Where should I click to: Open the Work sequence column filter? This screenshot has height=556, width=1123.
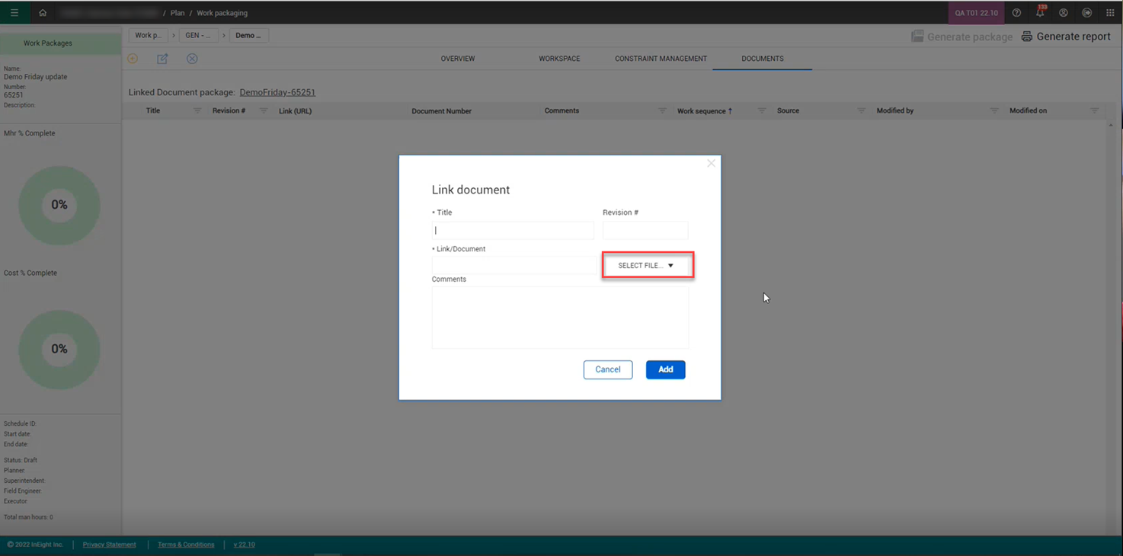click(x=762, y=111)
